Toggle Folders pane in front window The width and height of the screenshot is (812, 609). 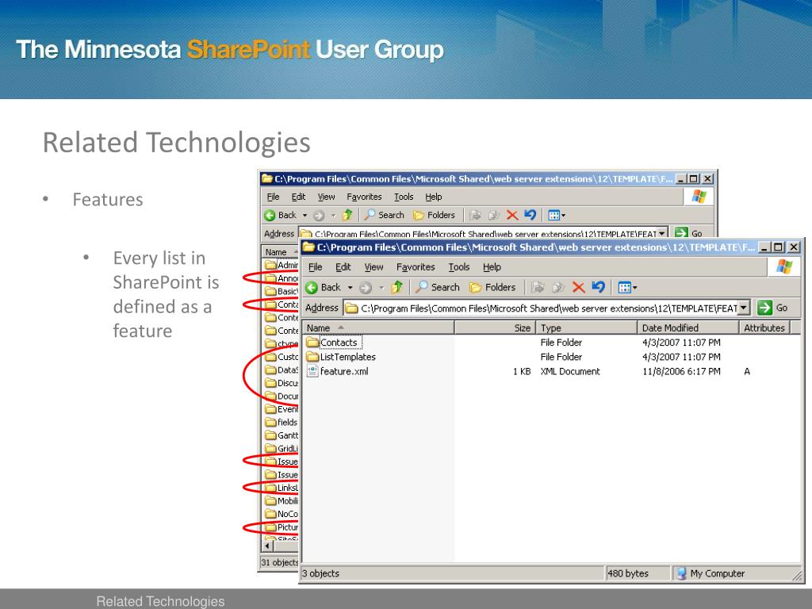(x=492, y=287)
